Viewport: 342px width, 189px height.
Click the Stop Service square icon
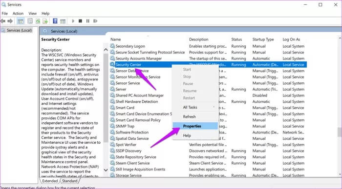[80, 21]
